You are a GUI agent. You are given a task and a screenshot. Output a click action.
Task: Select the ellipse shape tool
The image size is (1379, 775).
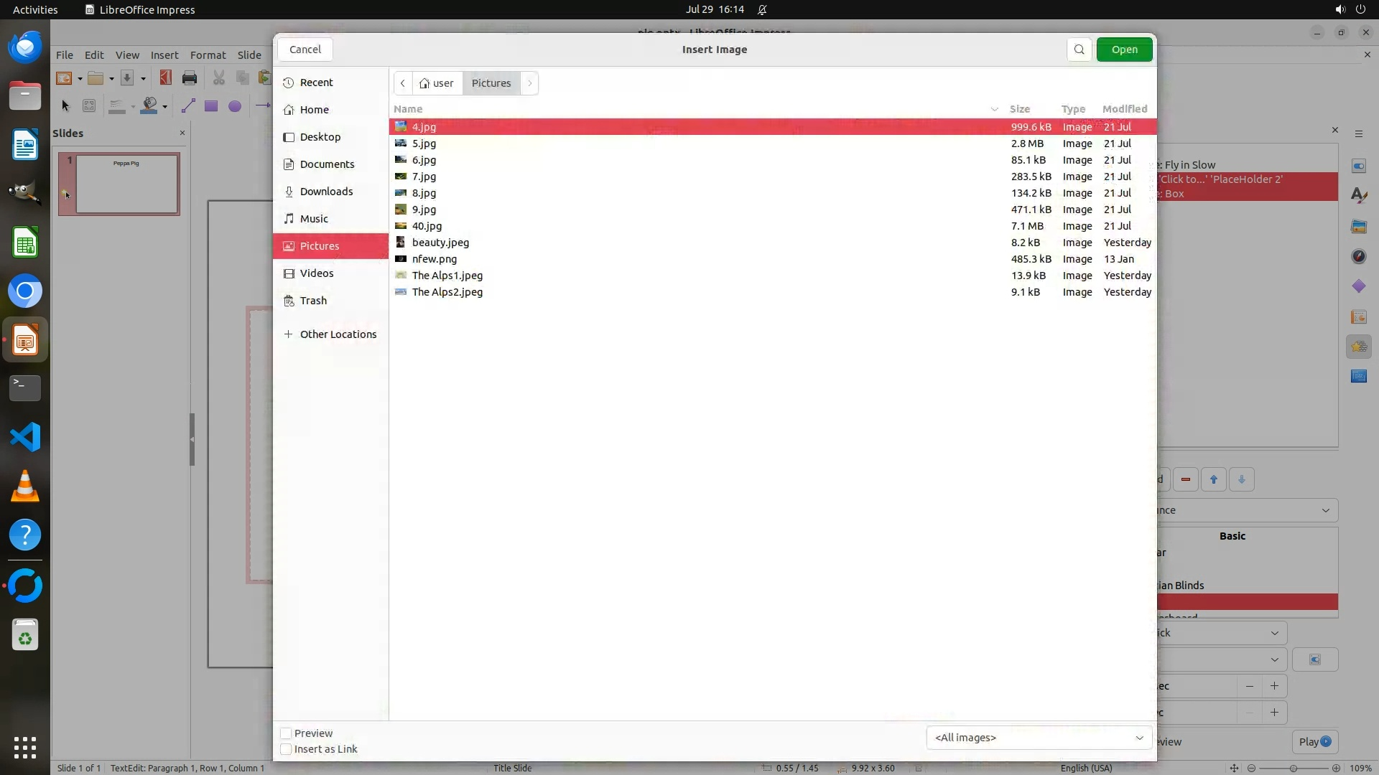(x=234, y=106)
